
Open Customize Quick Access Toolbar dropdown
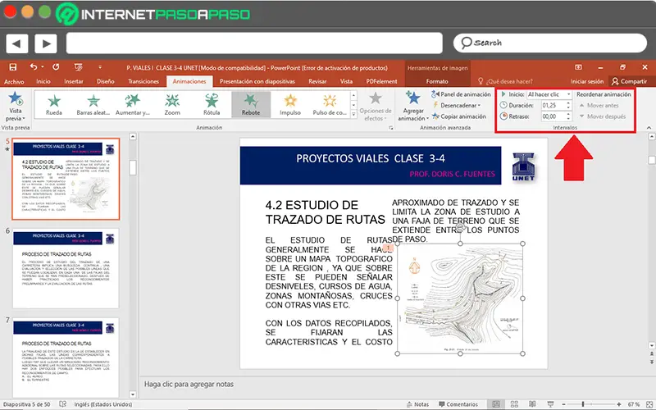pyautogui.click(x=100, y=67)
